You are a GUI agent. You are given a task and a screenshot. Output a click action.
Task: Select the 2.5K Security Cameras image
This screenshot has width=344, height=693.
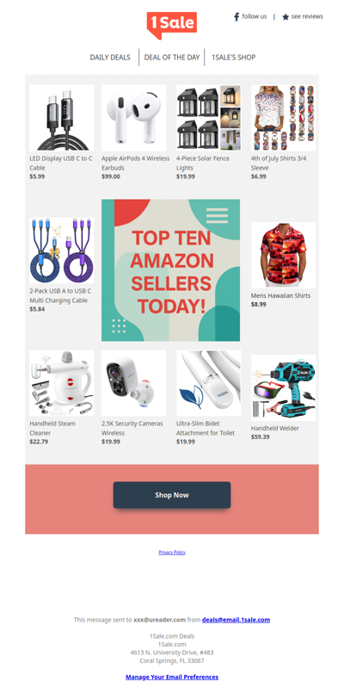(134, 383)
